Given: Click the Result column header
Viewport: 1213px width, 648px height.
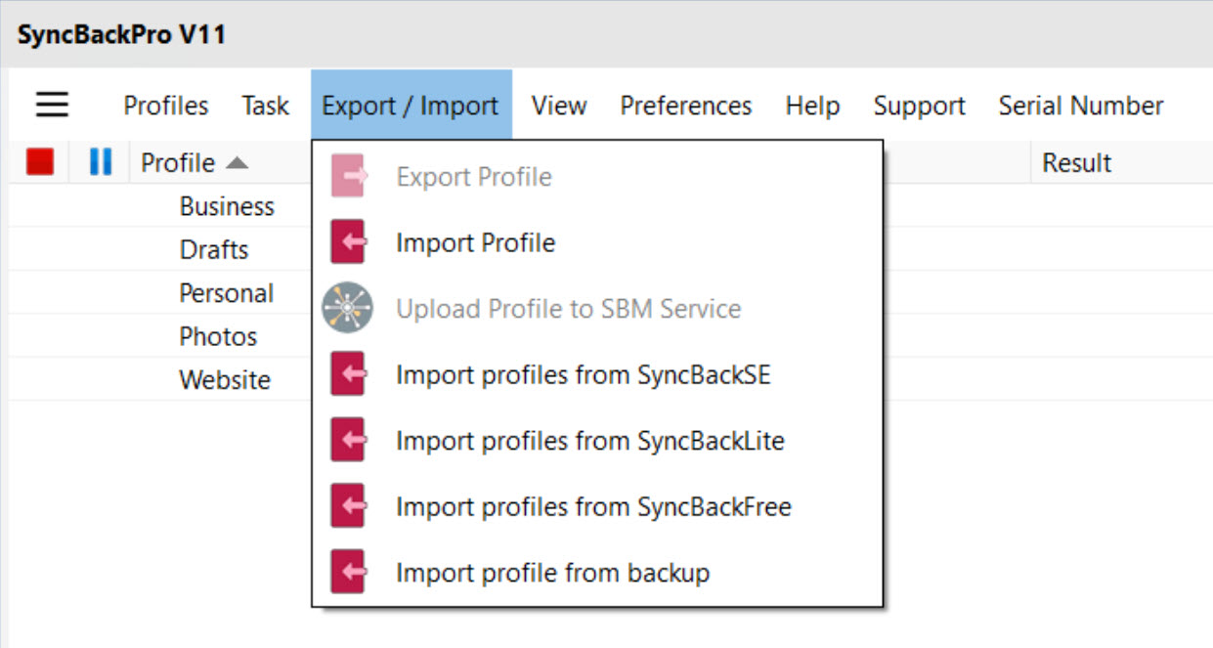Looking at the screenshot, I should [x=1121, y=162].
